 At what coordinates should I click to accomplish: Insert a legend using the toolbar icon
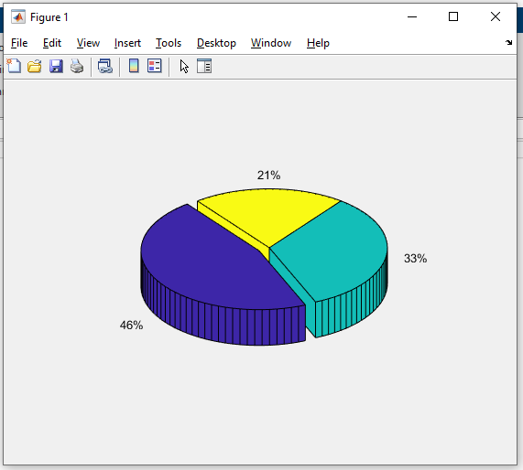155,66
